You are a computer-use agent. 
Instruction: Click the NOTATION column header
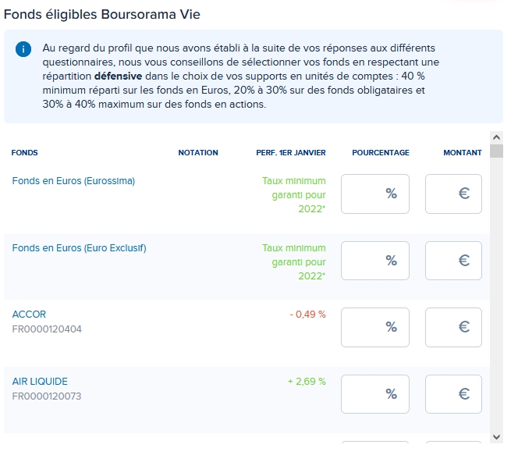coord(198,153)
